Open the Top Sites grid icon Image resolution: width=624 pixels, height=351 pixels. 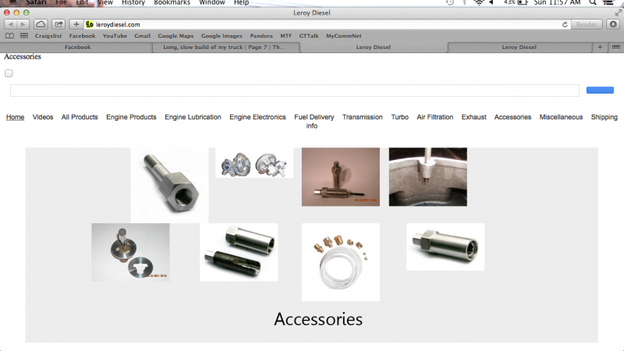24,36
